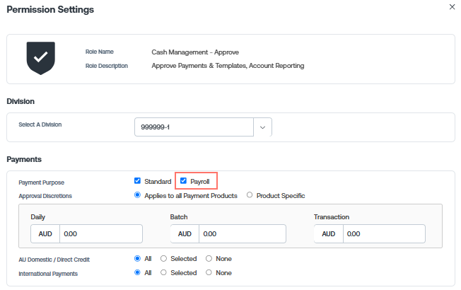Screen dimensions: 461x290
Task: Click the role description text about Approve Payments
Action: pyautogui.click(x=228, y=66)
